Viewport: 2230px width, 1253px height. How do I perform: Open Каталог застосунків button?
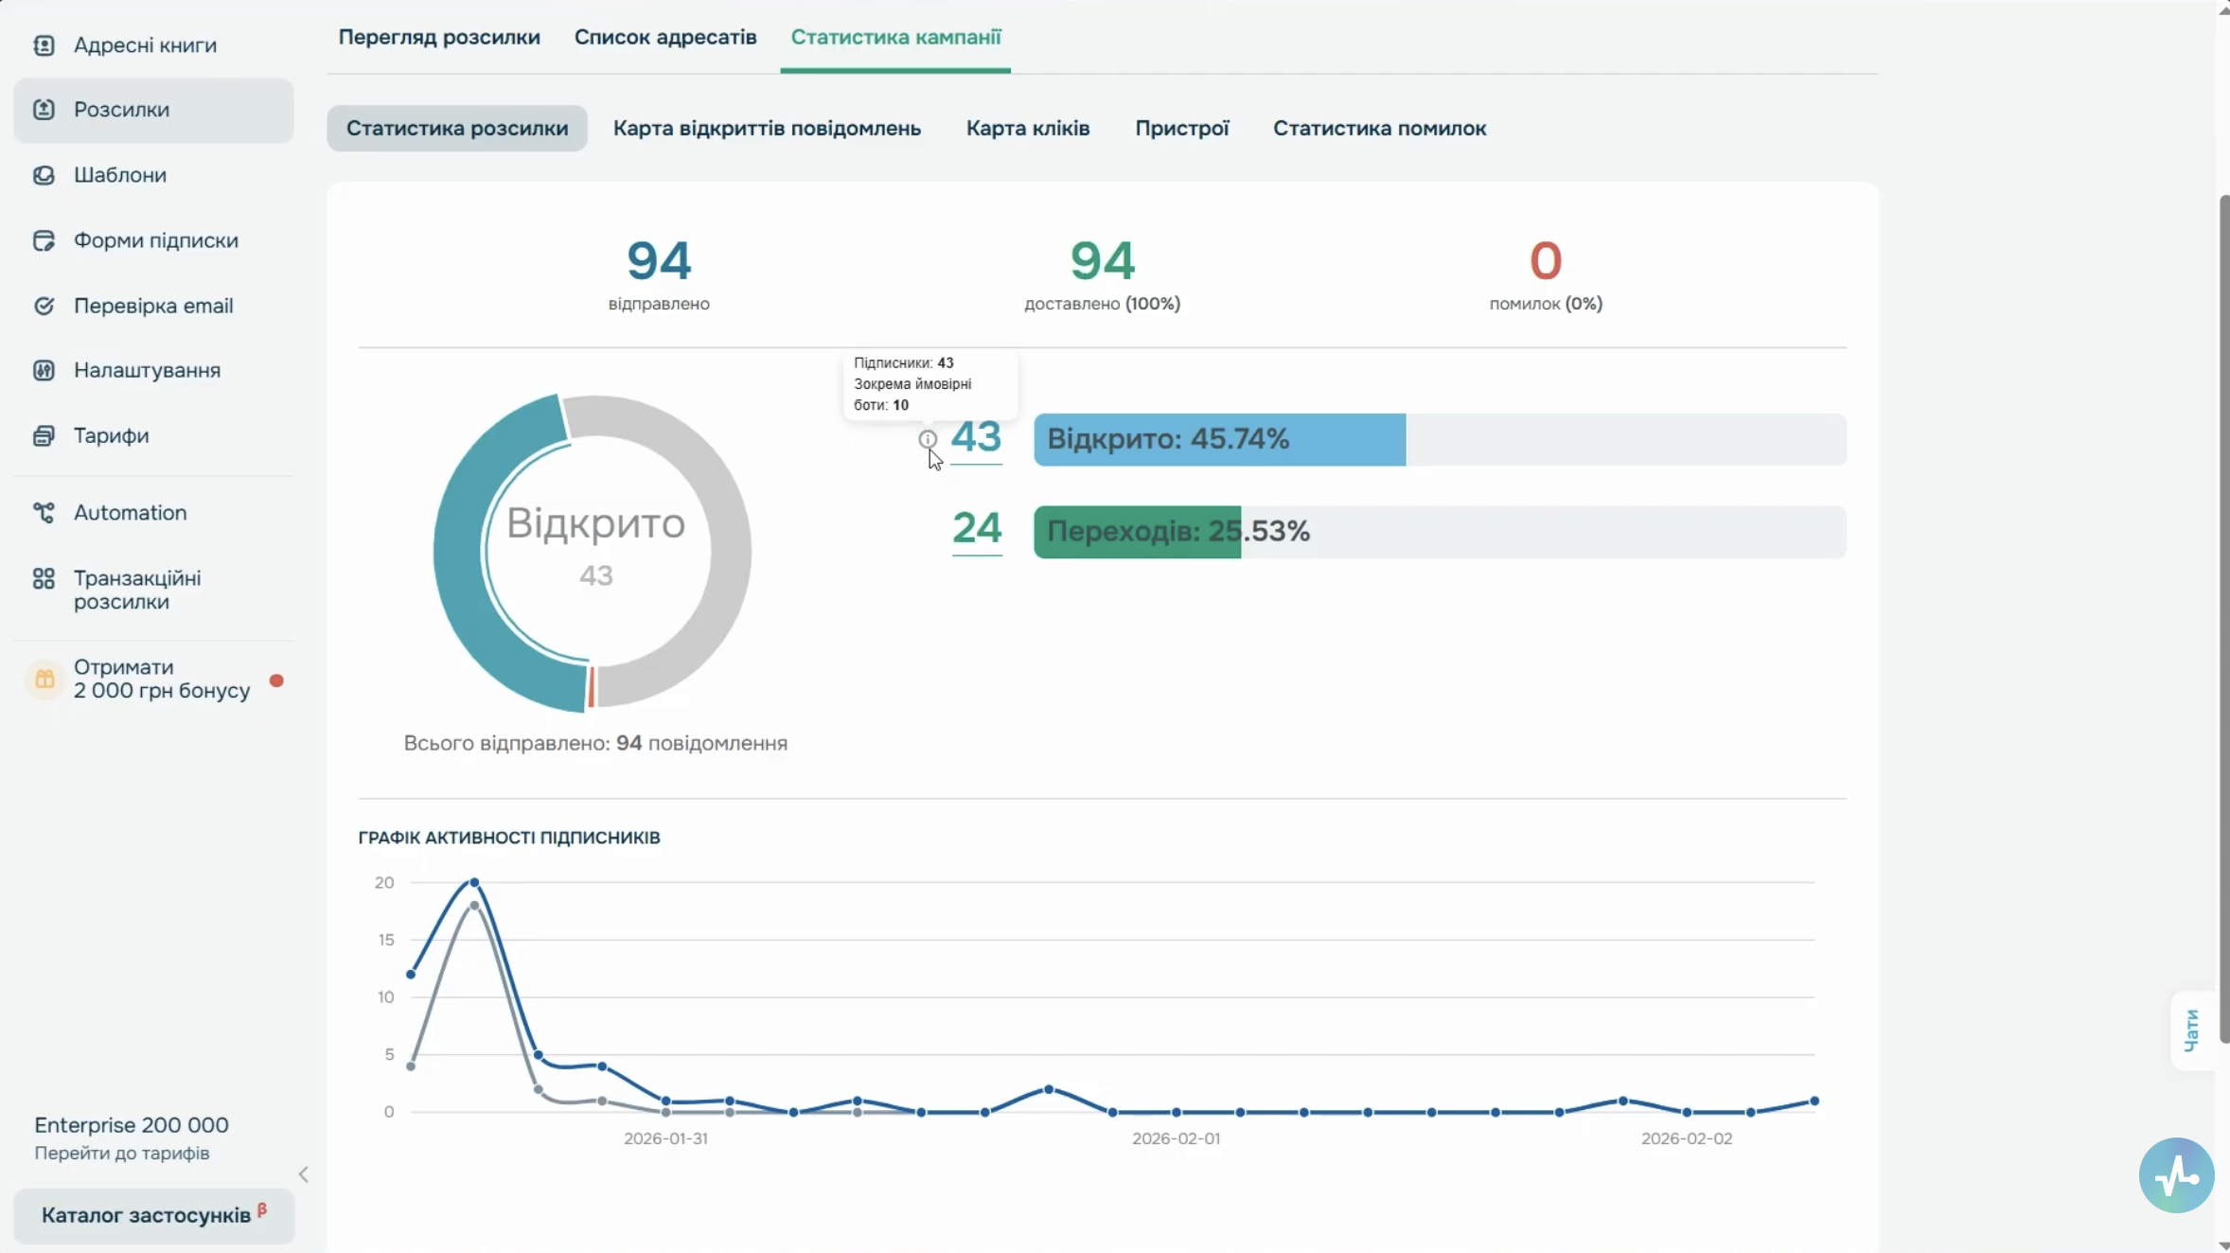coord(153,1215)
